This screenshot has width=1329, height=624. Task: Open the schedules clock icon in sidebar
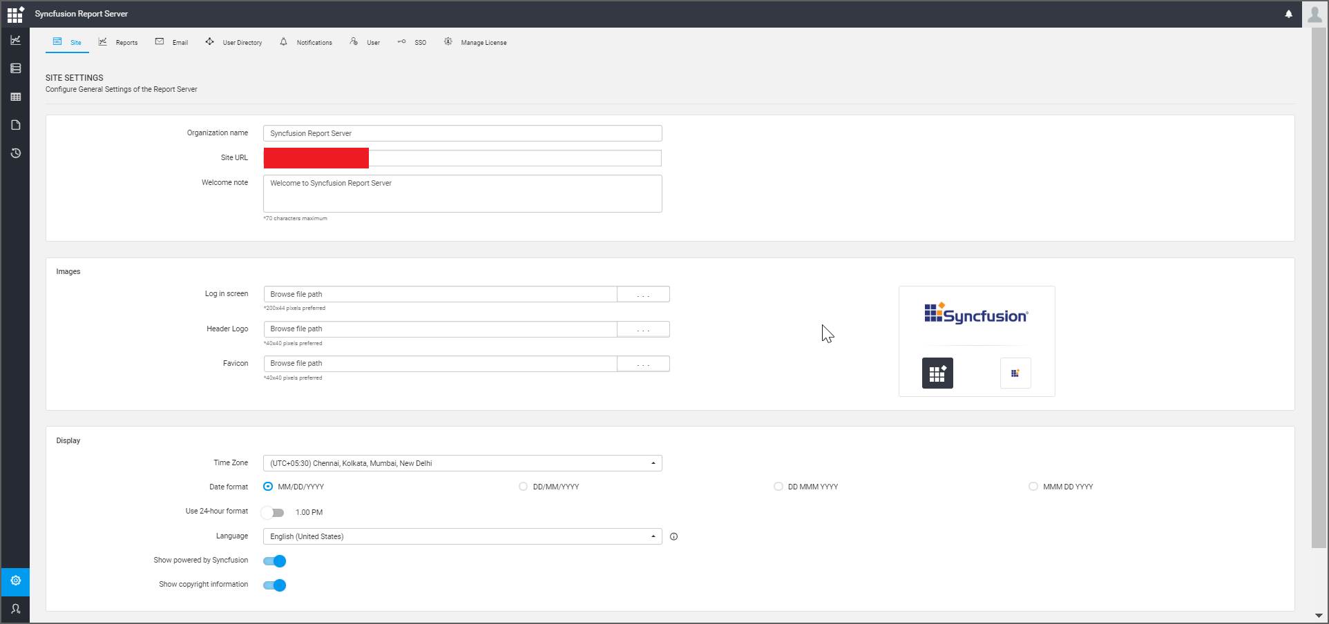point(15,153)
